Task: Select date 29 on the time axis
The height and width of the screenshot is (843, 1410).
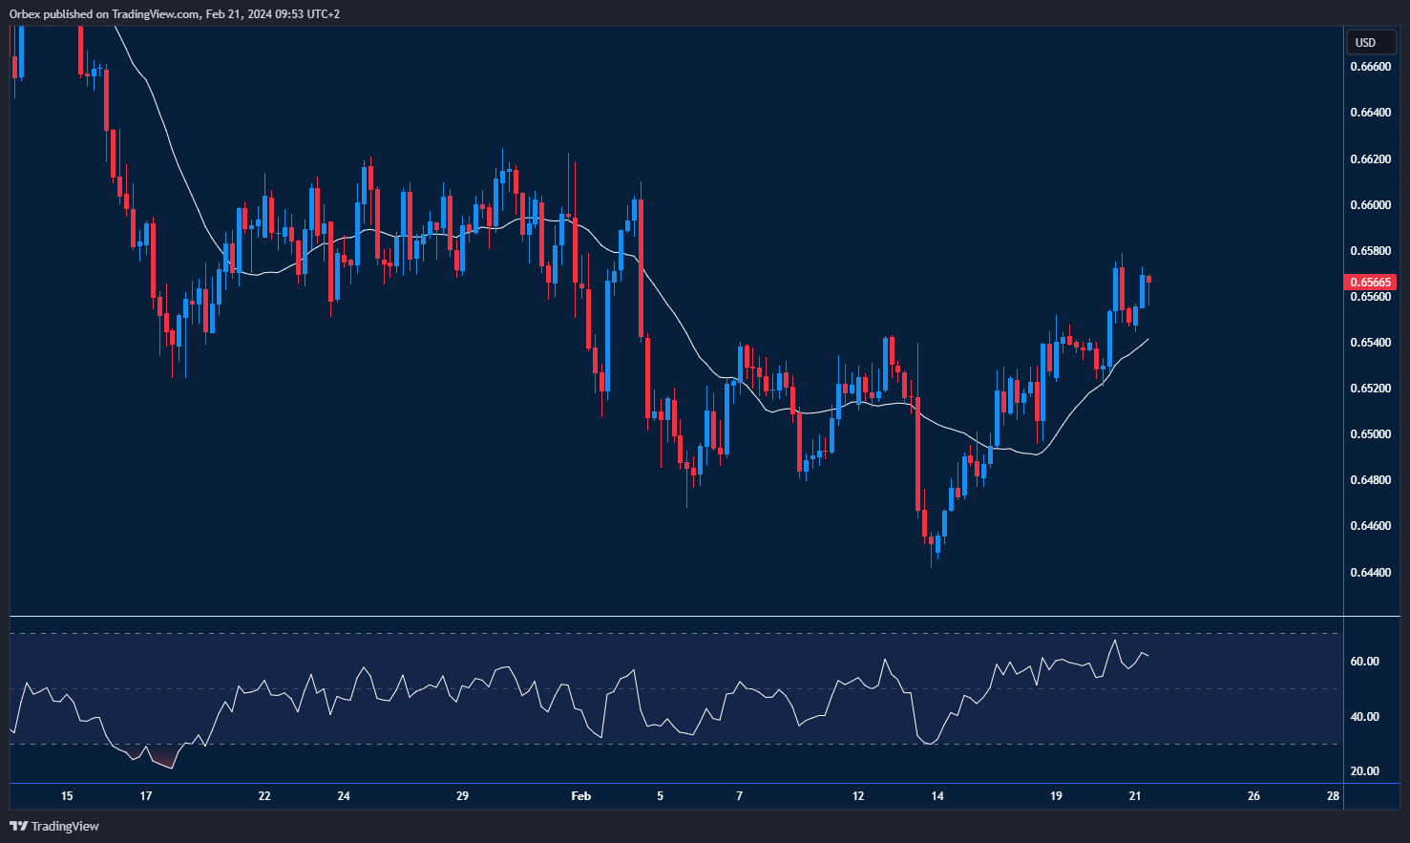Action: (x=462, y=796)
